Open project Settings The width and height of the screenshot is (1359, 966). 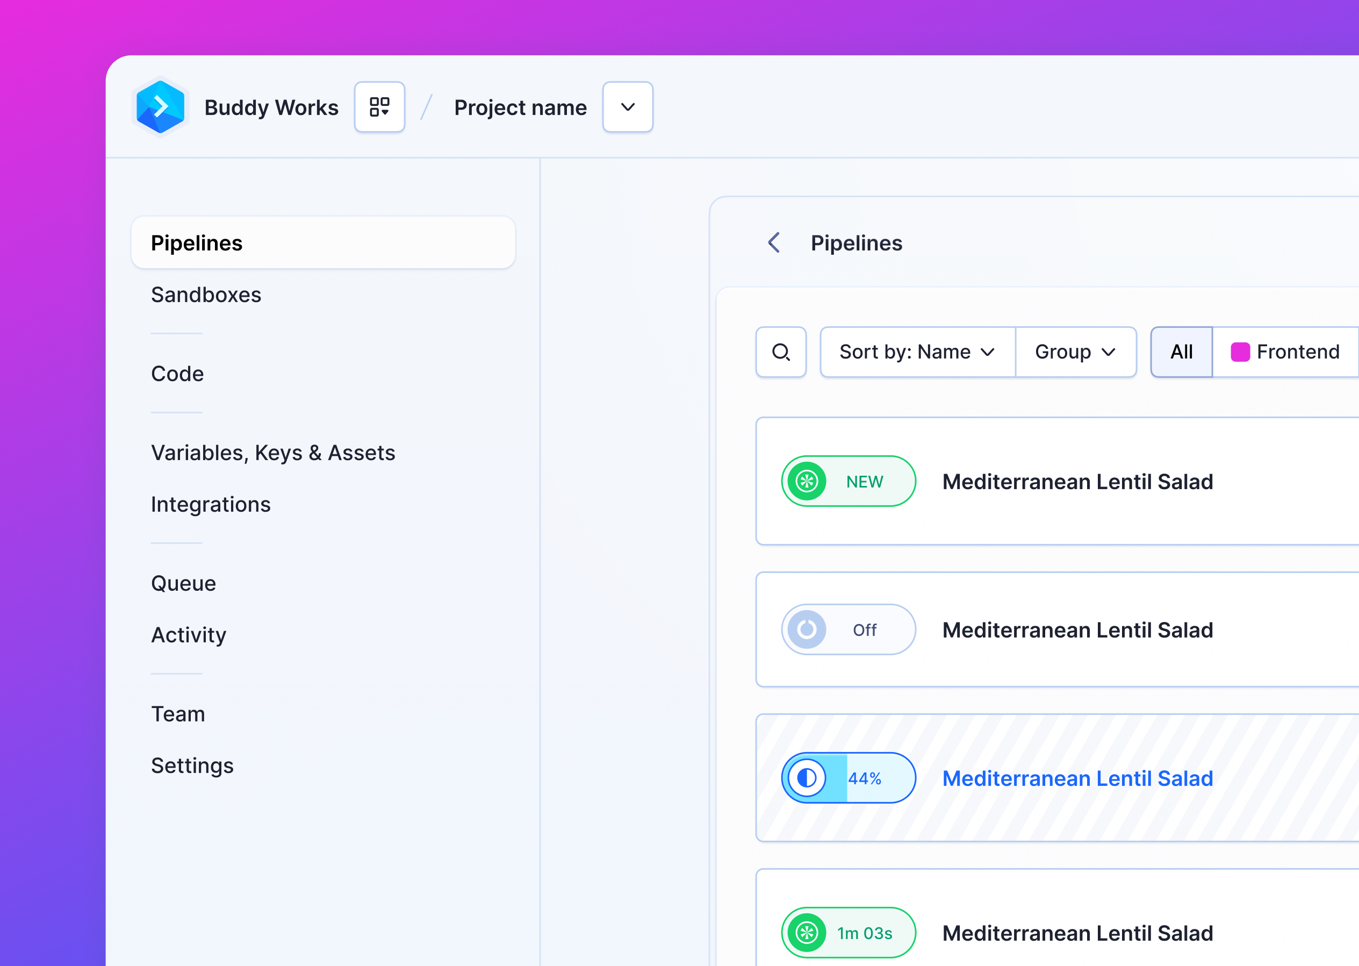192,765
